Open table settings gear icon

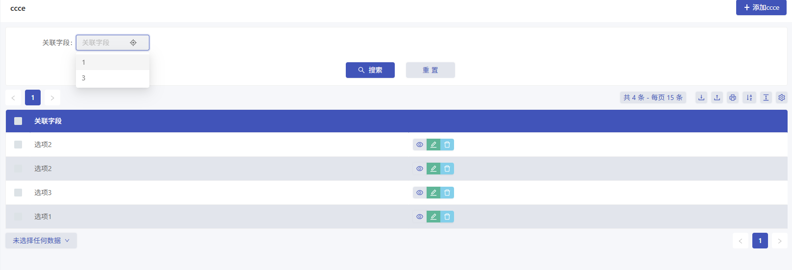click(x=782, y=98)
